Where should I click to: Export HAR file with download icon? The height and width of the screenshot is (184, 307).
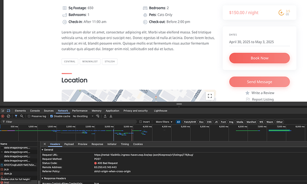tap(111, 116)
